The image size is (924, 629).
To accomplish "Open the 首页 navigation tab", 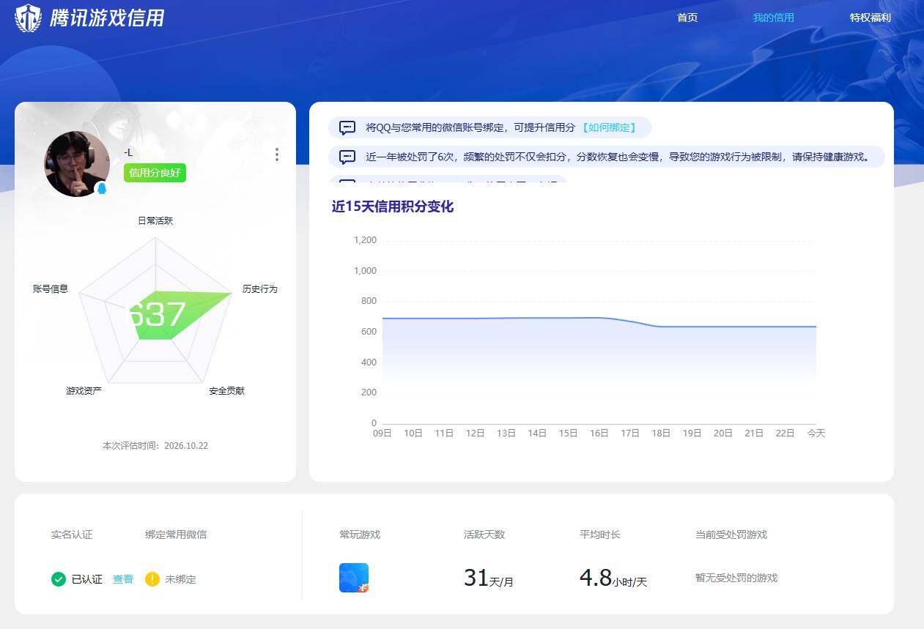I will point(687,18).
